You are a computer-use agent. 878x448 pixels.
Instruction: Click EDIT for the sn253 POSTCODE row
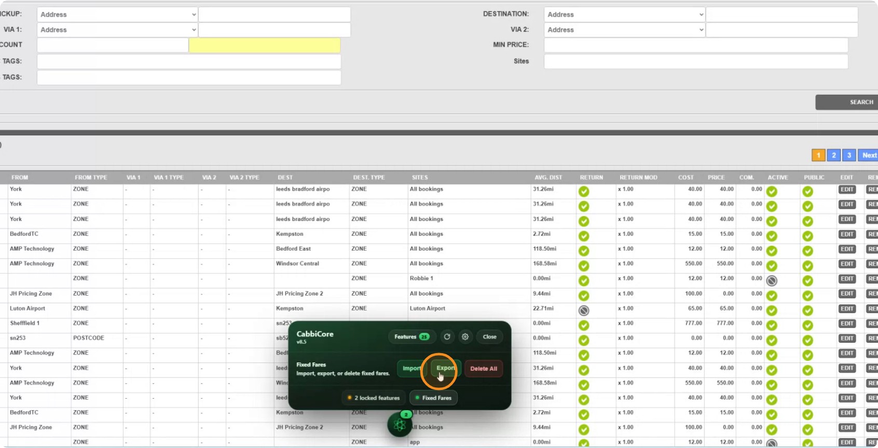[x=847, y=339]
